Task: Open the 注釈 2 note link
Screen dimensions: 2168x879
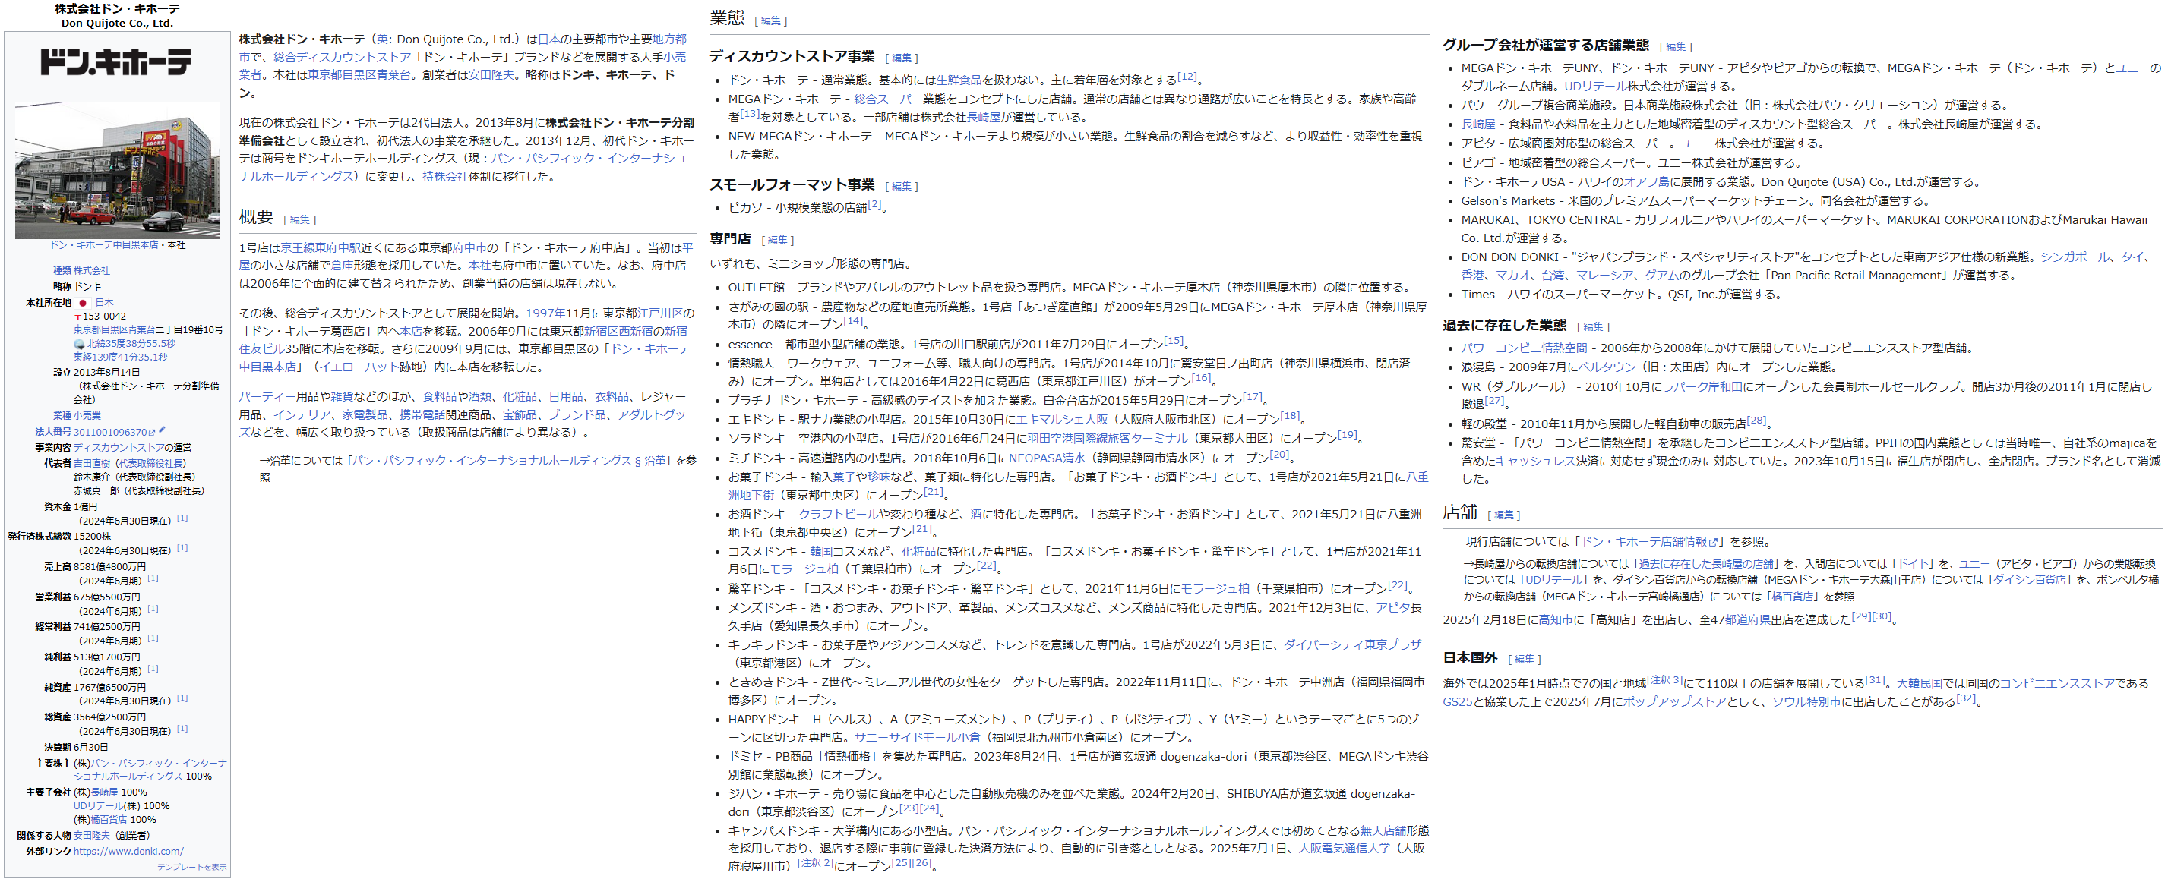Action: point(816,863)
